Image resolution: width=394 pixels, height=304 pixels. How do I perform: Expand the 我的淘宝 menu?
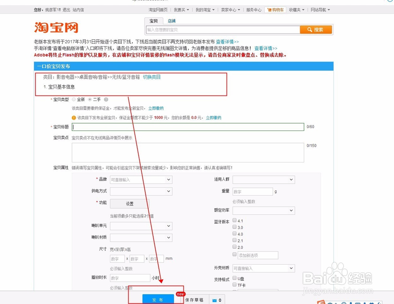[x=205, y=10]
